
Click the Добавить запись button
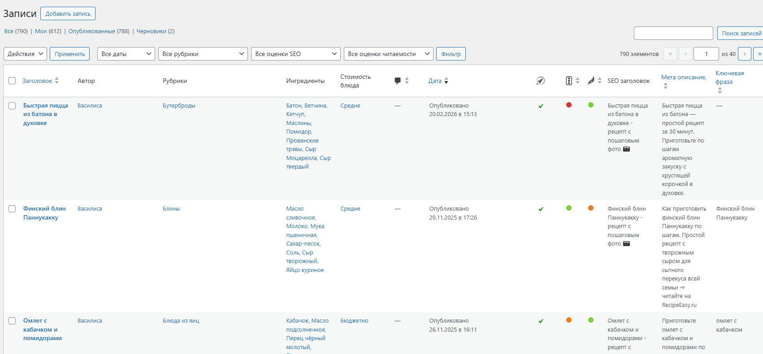[x=68, y=13]
